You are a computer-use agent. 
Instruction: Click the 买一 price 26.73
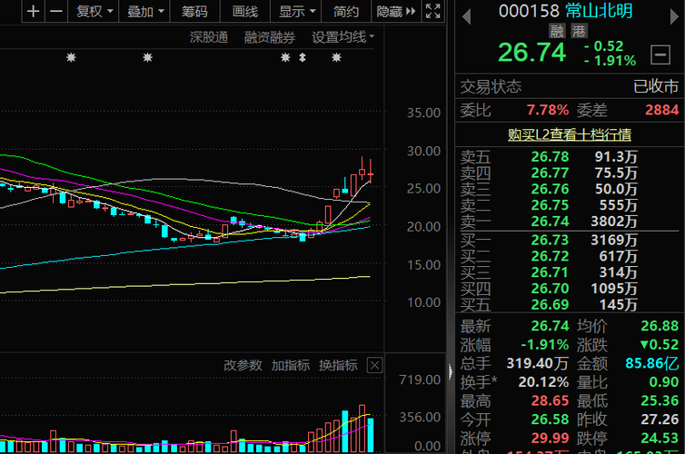click(550, 240)
